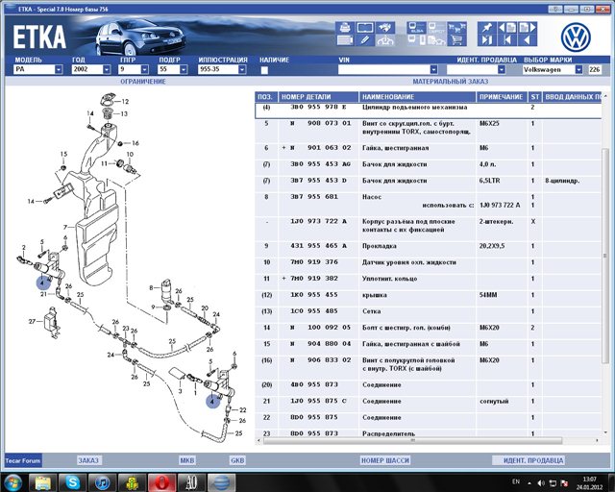Open Opera browser from the taskbar
The height and width of the screenshot is (492, 615).
click(161, 482)
